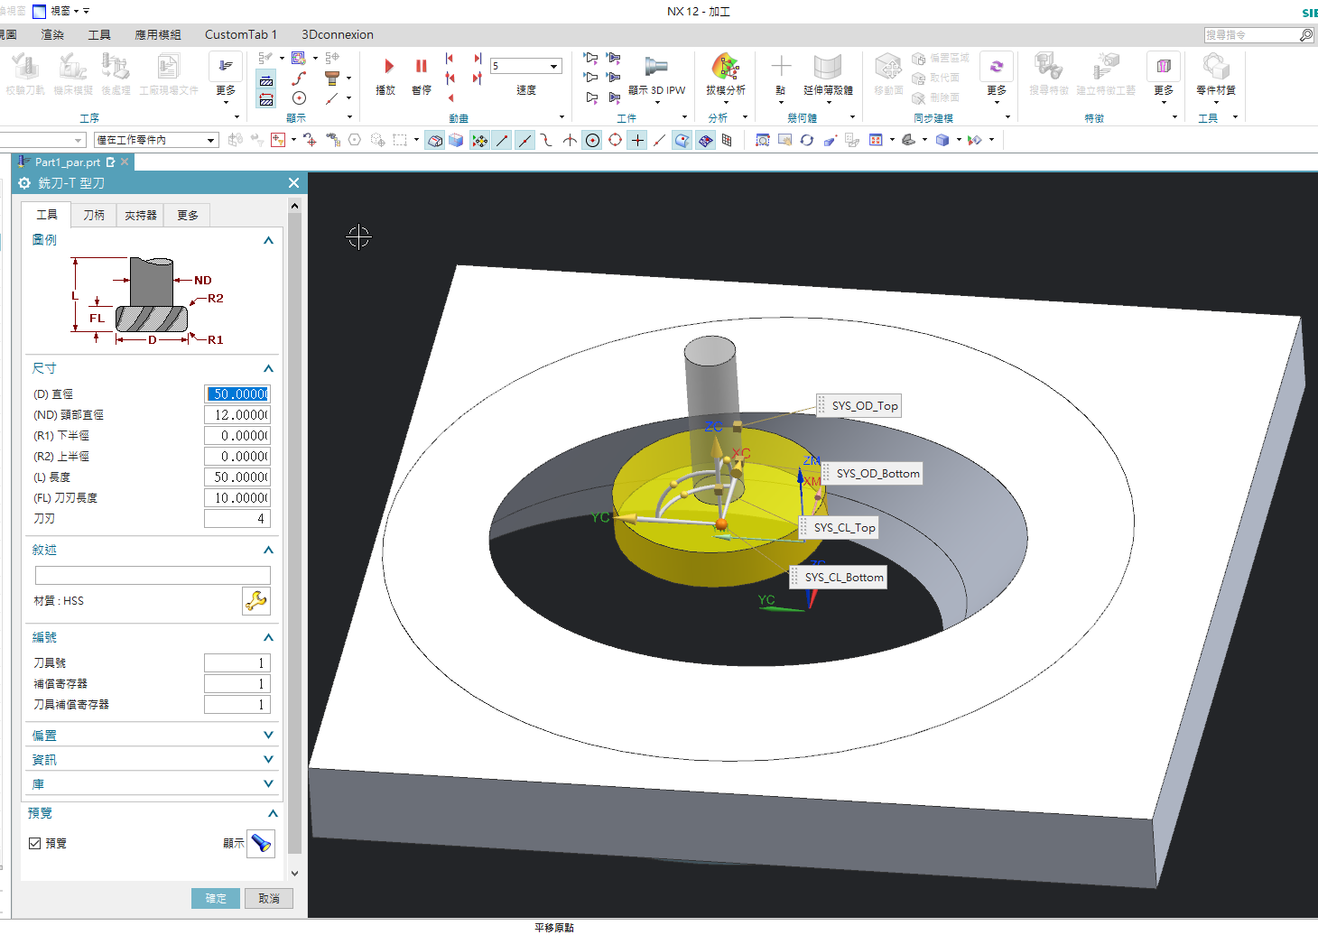
Task: Close the 銑刀-T 型刀 dialog
Action: pos(293,182)
